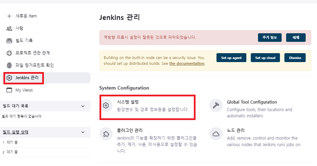The height and width of the screenshot is (166, 317).
Task: Click the gear icon for 시스템 설정
Action: pyautogui.click(x=106, y=105)
